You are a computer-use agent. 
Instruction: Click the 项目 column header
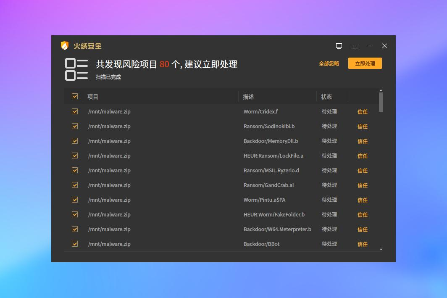(93, 97)
